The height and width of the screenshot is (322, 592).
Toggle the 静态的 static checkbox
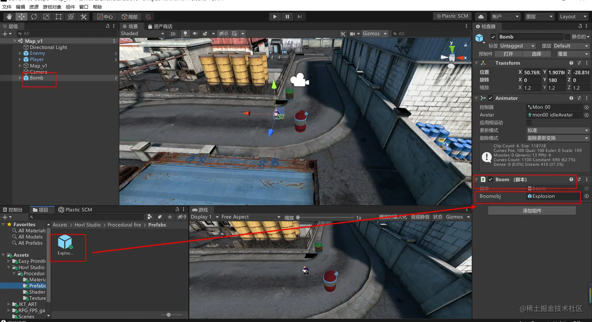pos(567,37)
